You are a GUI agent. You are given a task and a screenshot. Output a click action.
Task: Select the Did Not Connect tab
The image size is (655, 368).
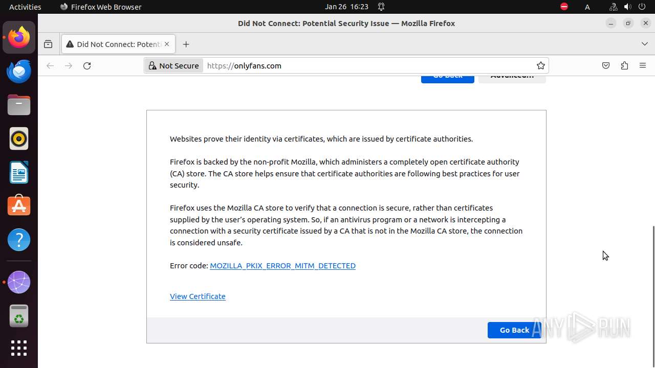(x=118, y=44)
